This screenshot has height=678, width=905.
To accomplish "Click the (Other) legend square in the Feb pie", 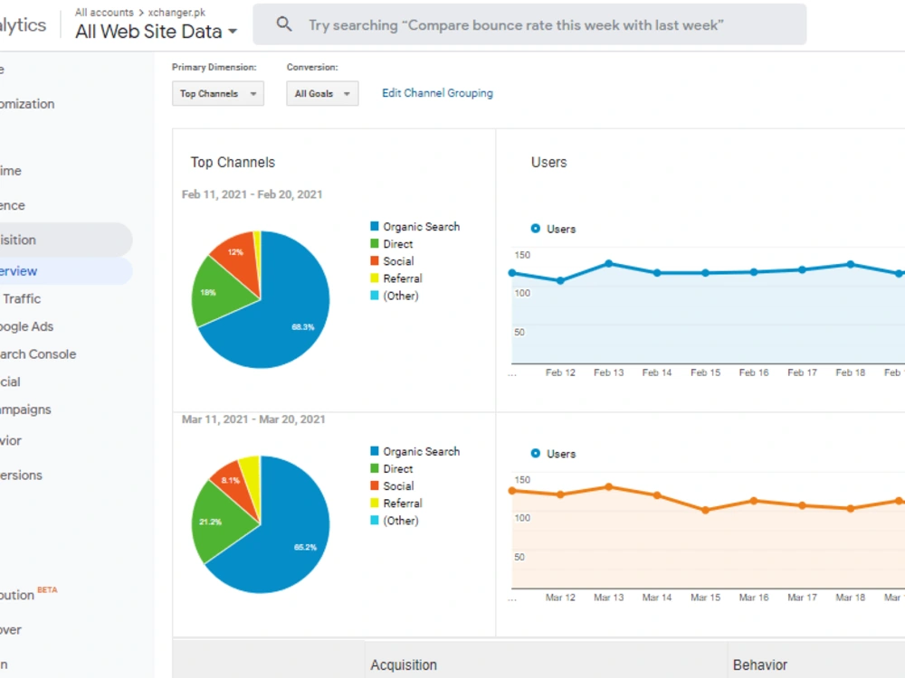I will click(375, 296).
